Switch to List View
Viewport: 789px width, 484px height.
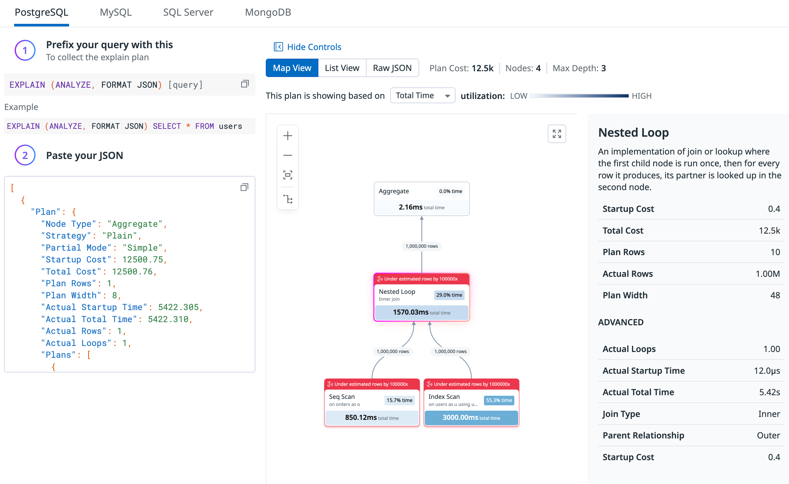[342, 68]
